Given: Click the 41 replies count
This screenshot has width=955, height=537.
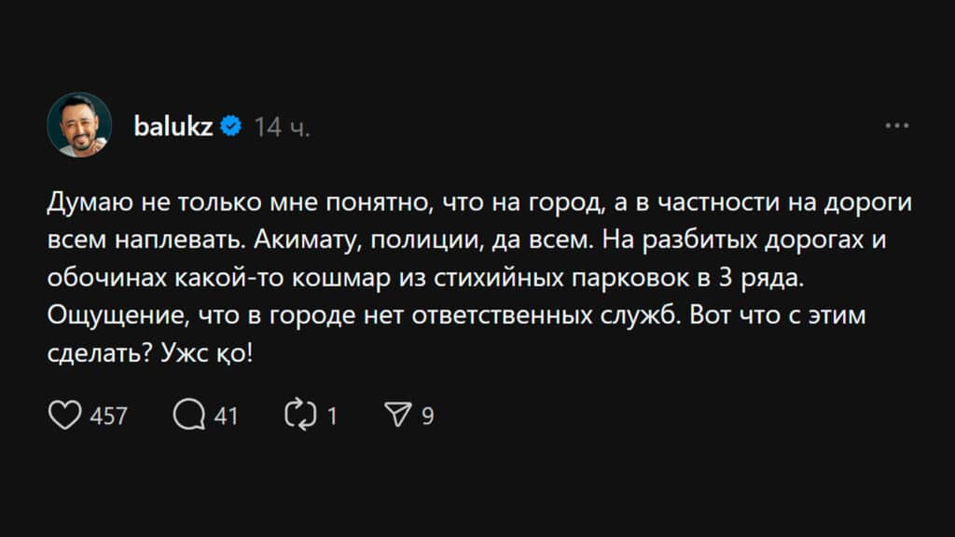Looking at the screenshot, I should pos(227,417).
